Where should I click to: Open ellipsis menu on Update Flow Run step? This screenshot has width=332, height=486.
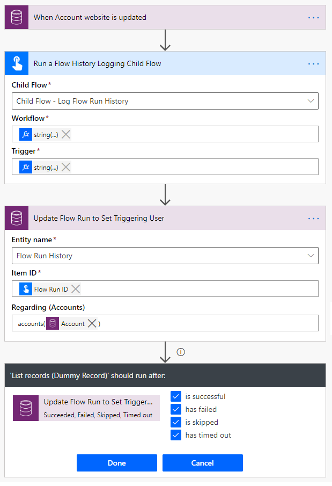tap(314, 219)
